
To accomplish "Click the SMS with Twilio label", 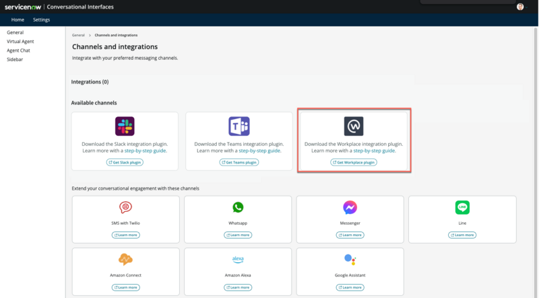I will [125, 223].
